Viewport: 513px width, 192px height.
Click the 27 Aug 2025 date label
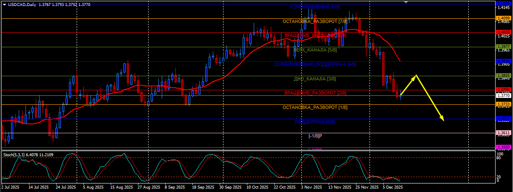[x=149, y=187]
